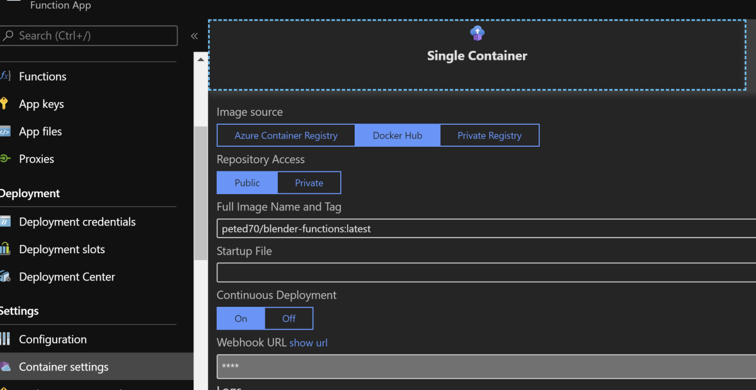
Task: Click the sidebar search box
Action: coord(89,36)
